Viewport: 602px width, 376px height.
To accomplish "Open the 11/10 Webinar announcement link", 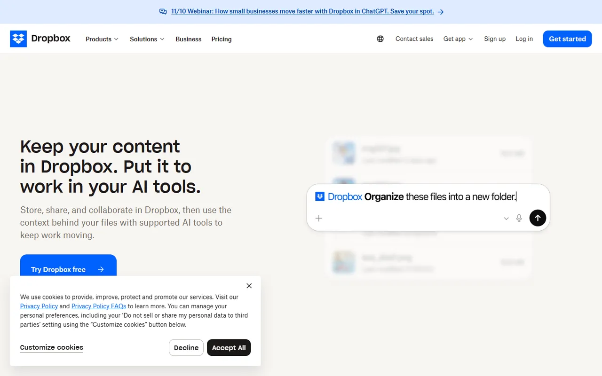I will pos(303,11).
